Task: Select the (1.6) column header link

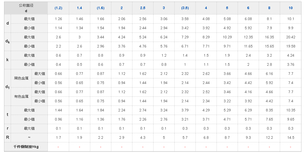Action: point(101,8)
